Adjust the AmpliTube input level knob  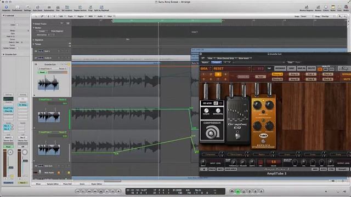[x=203, y=162]
